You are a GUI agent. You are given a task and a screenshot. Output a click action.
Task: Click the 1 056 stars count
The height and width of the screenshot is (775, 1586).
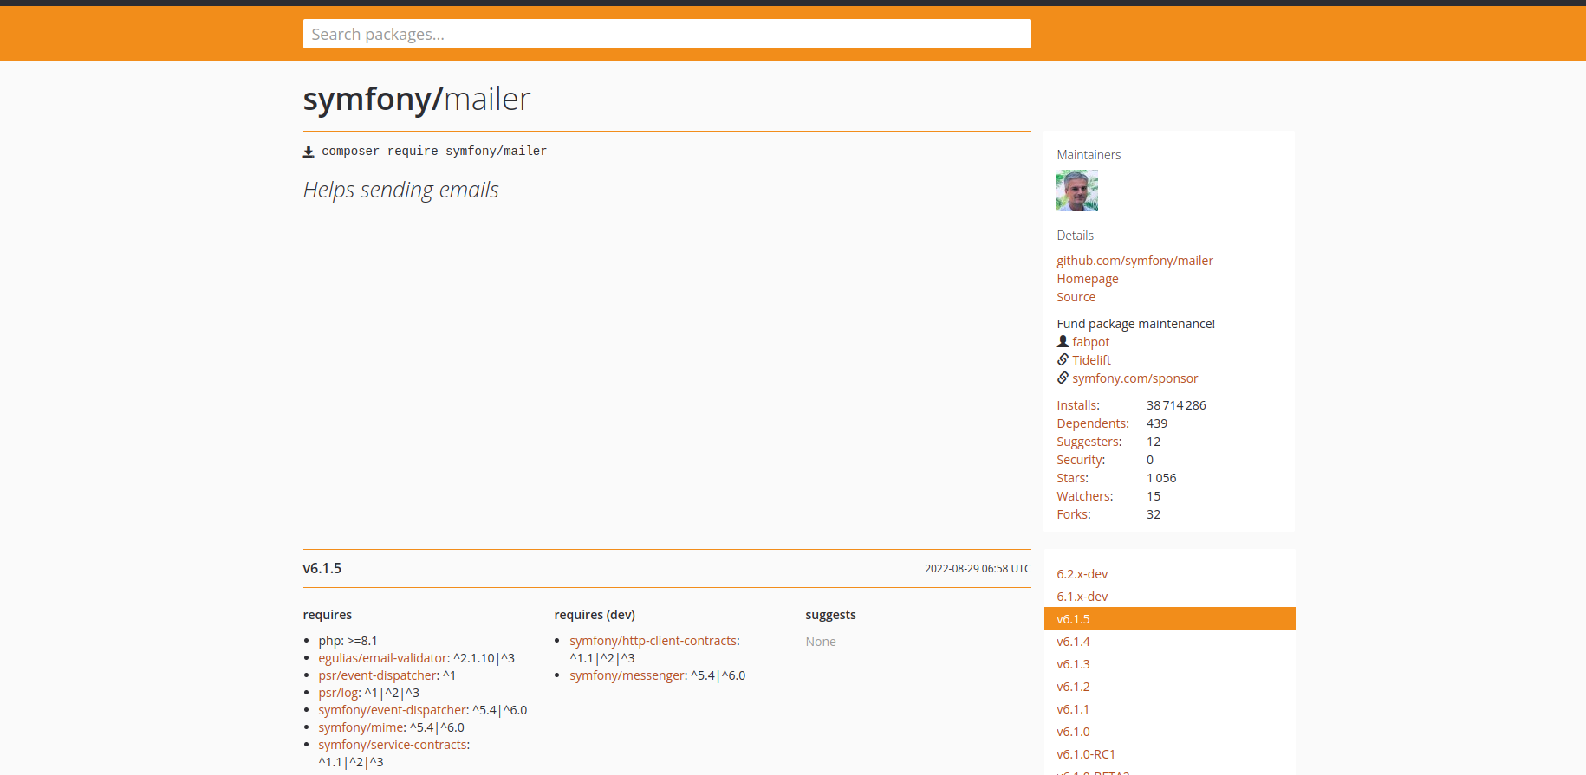[1161, 478]
